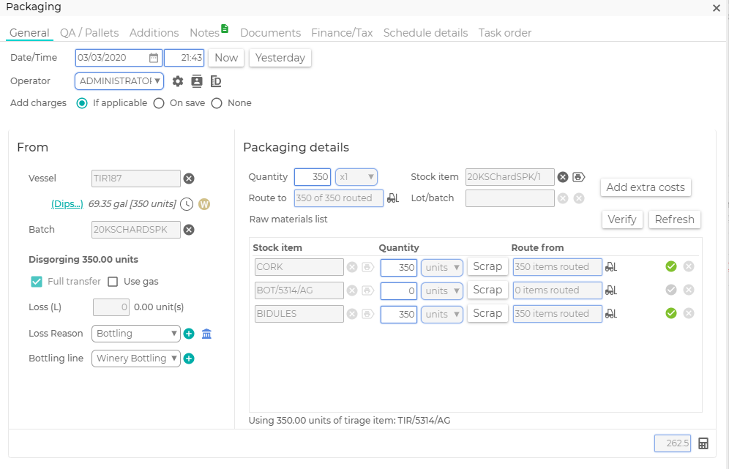Click Scrap for the BOT/5314/AG row
Viewport: 729px width, 469px height.
487,290
